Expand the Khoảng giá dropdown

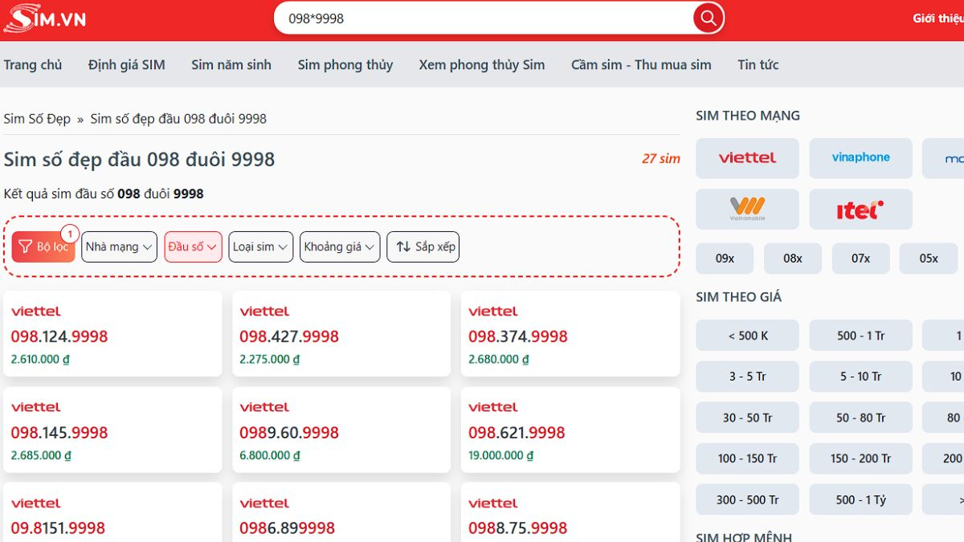[340, 247]
